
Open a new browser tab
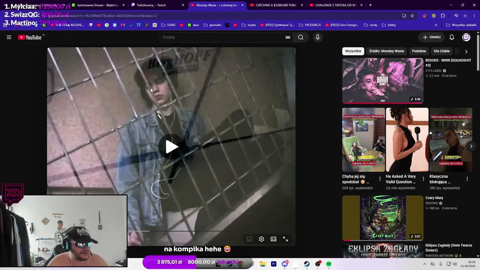[370, 5]
